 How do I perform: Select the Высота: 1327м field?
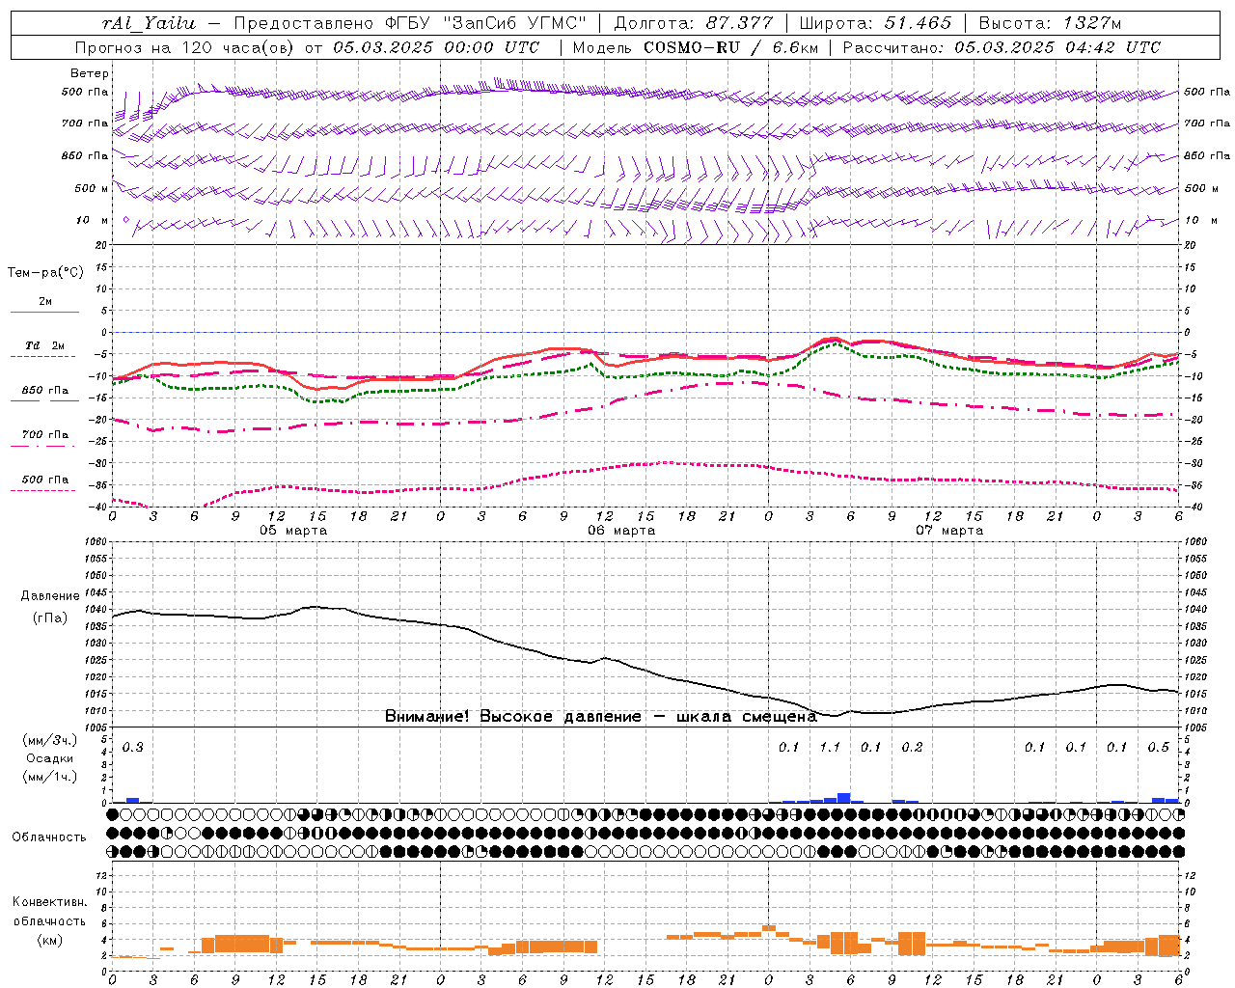point(1050,23)
